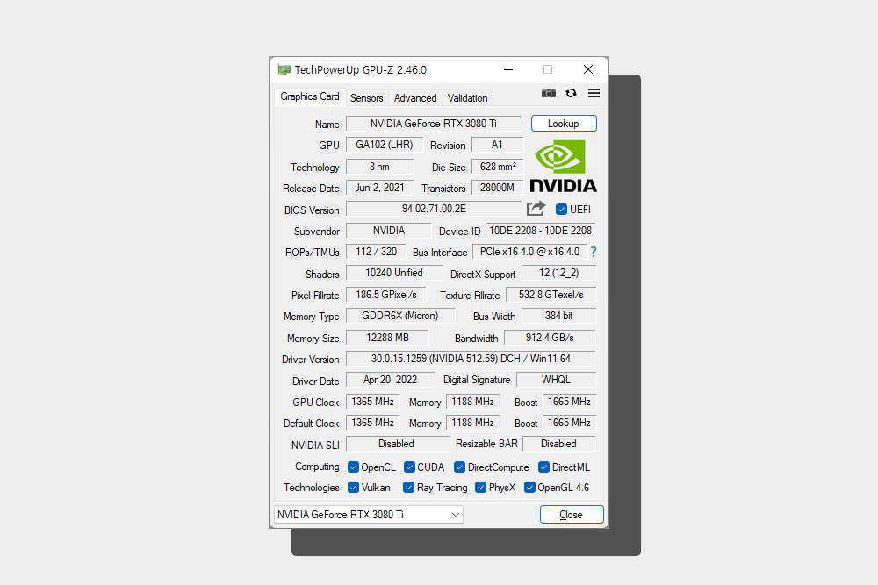
Task: Click the Release Date value Jun 2, 2021
Action: coord(379,188)
